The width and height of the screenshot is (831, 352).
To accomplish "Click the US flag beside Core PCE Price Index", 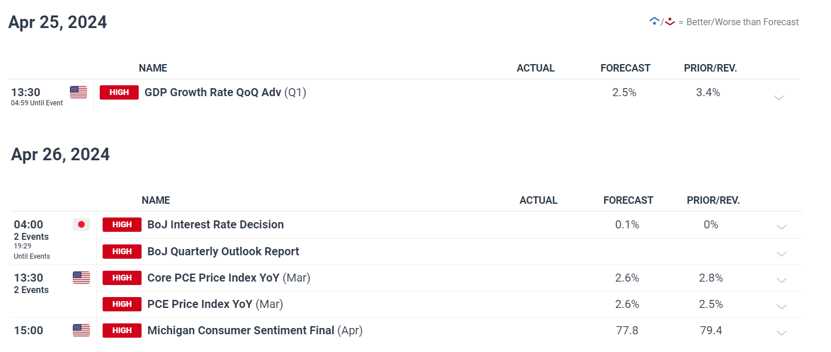I will point(81,278).
